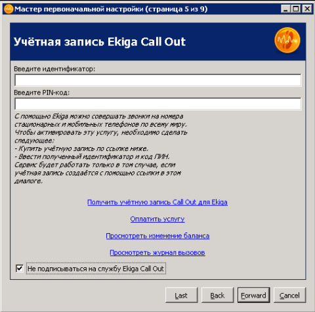Click the Ekiga icon in the title bar
The height and width of the screenshot is (312, 315).
pyautogui.click(x=9, y=9)
